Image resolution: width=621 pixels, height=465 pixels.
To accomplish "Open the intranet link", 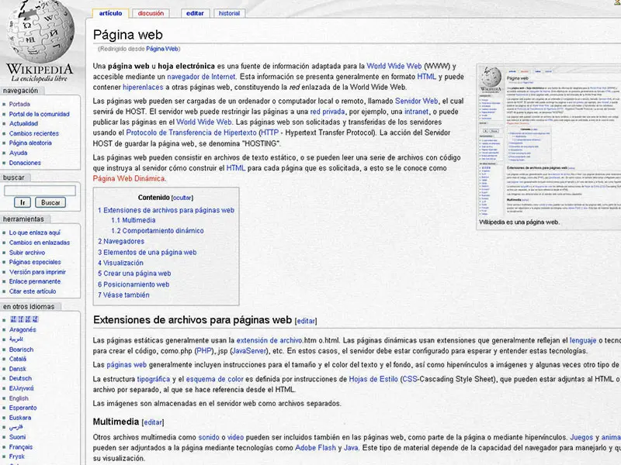I will click(x=416, y=112).
